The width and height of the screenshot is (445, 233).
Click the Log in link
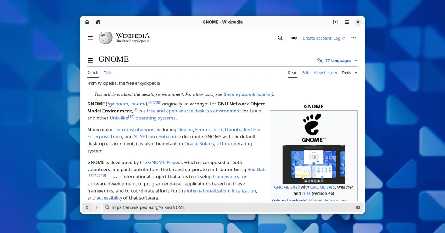(x=339, y=38)
